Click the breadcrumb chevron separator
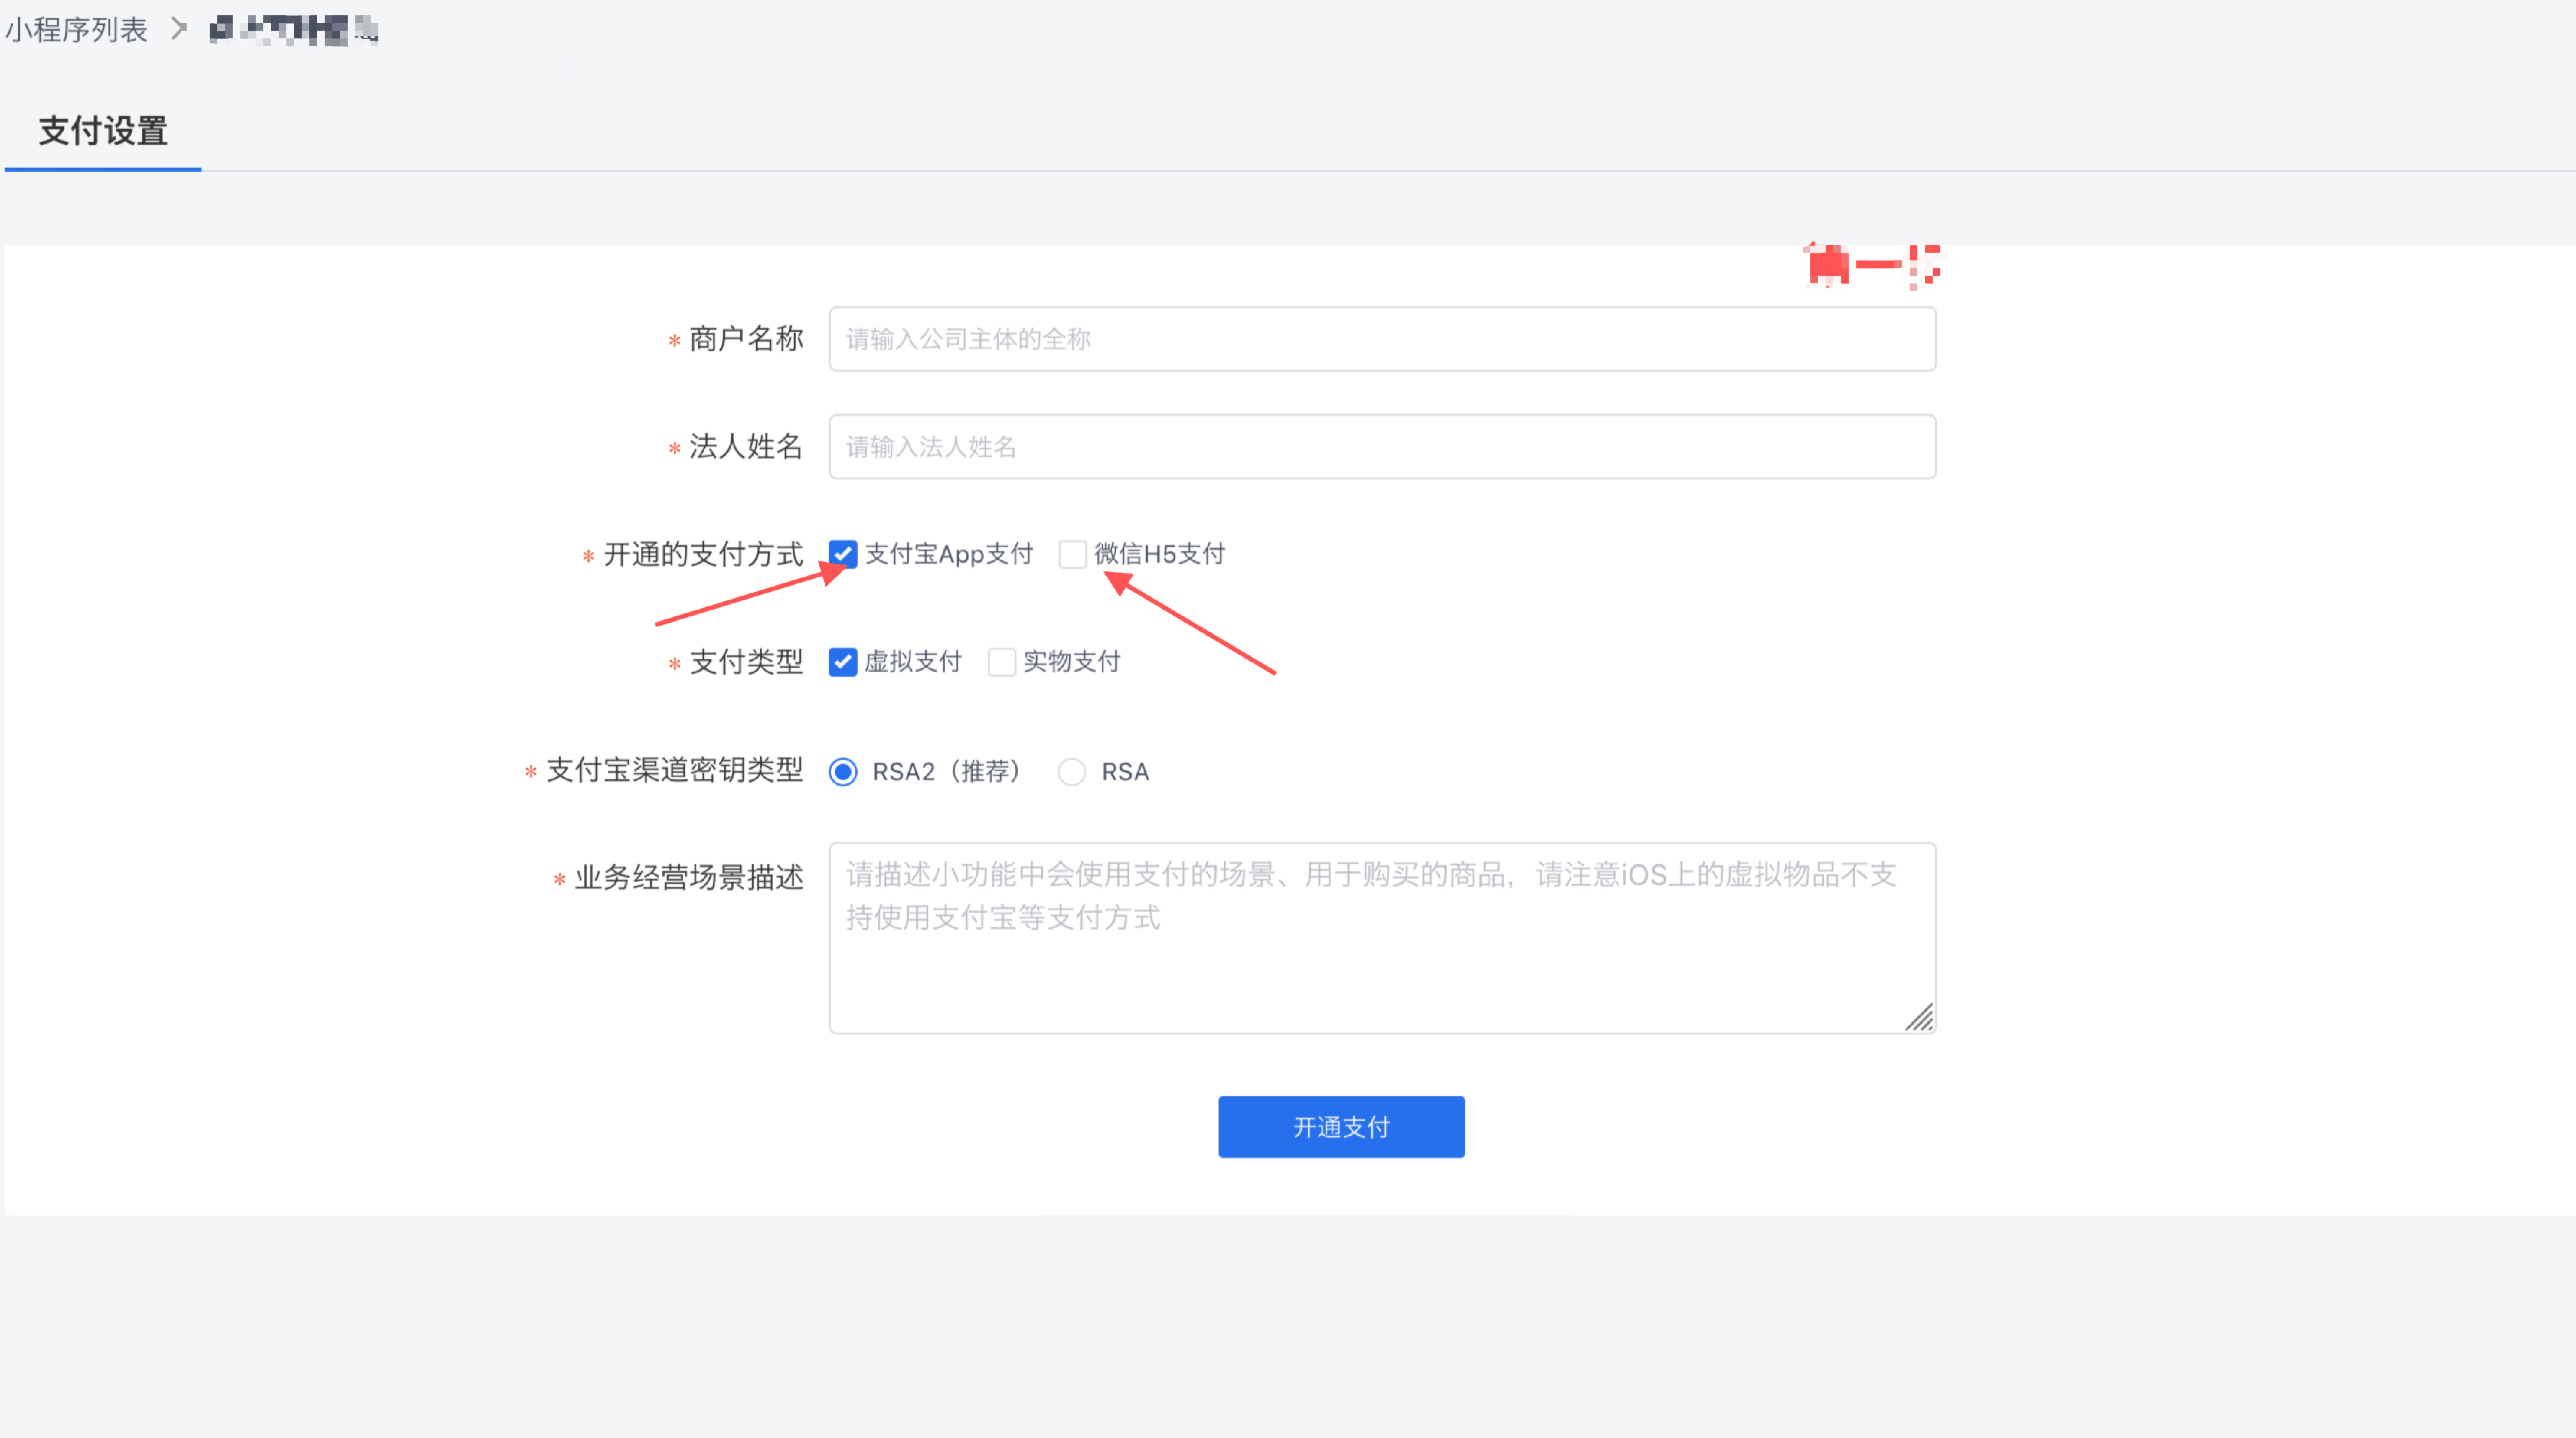 [179, 29]
